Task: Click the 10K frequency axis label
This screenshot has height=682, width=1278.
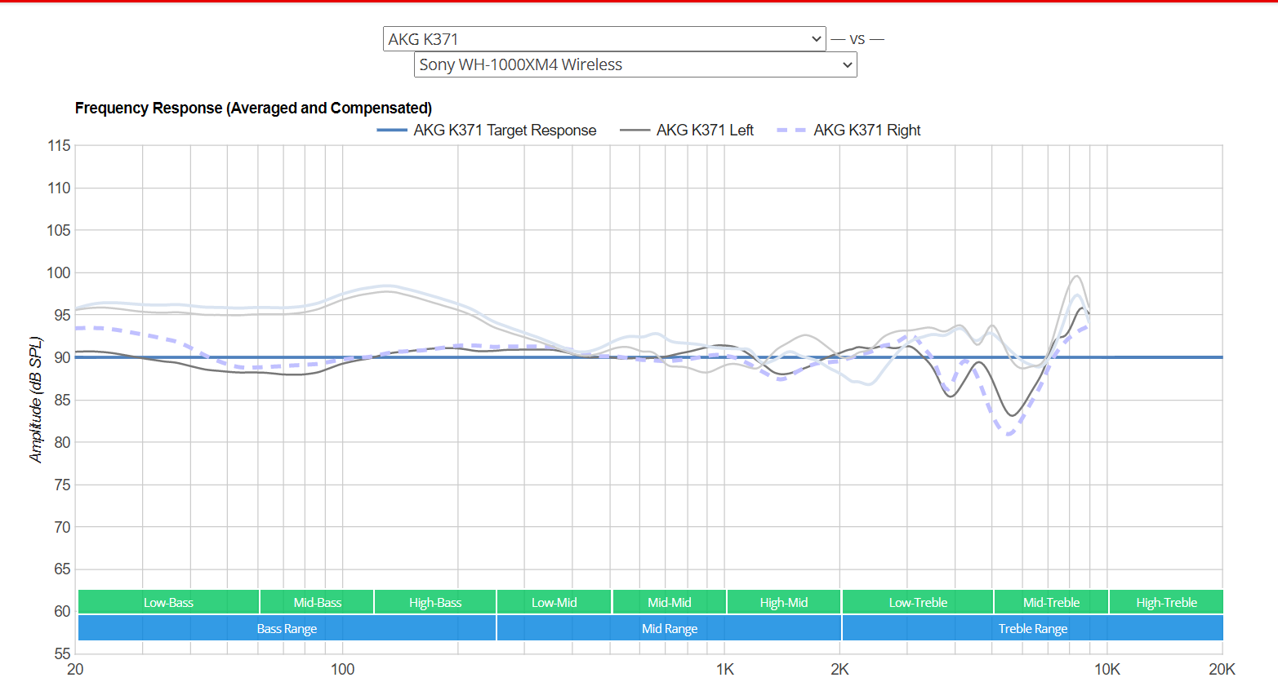Action: point(1107,670)
